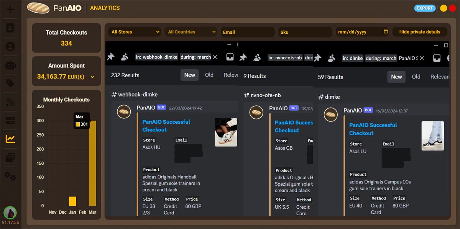Open the robot bot icon in sidebar
Screen dimensions: 460x229
[x=10, y=65]
